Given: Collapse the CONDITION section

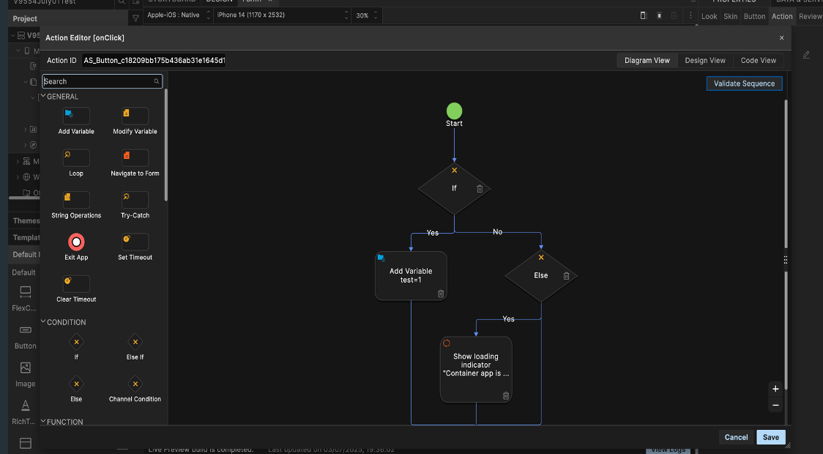Looking at the screenshot, I should [x=43, y=322].
